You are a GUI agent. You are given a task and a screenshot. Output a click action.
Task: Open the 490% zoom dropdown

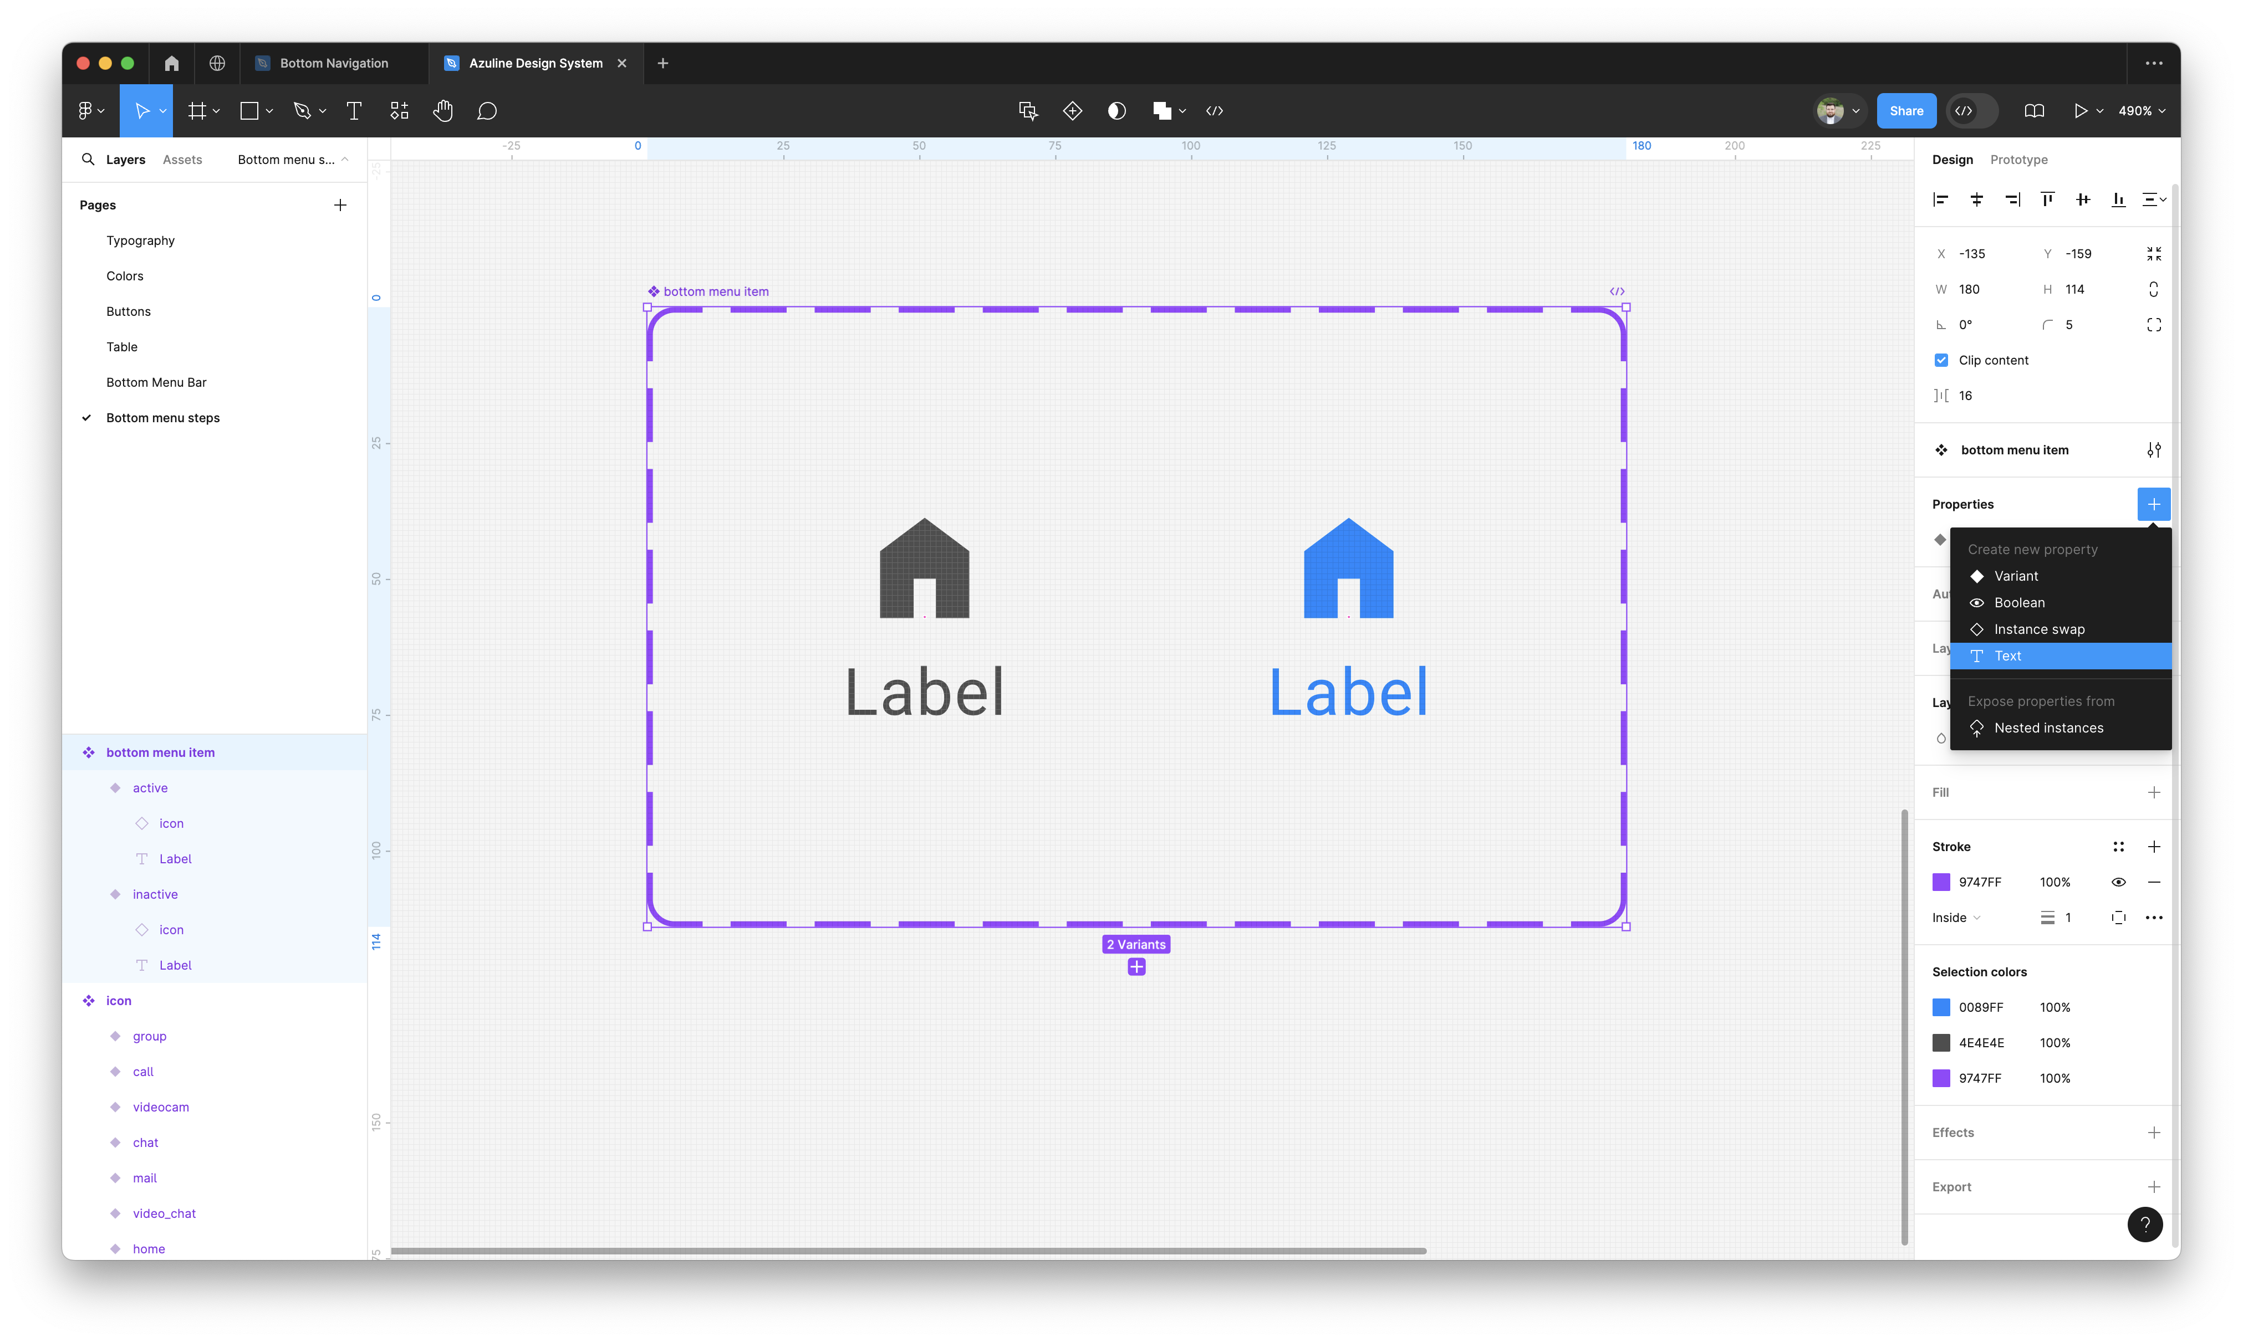2142,110
